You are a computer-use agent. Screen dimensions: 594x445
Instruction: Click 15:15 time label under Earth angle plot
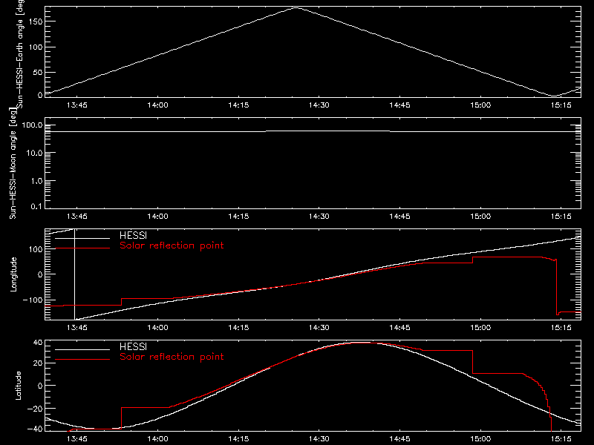561,105
